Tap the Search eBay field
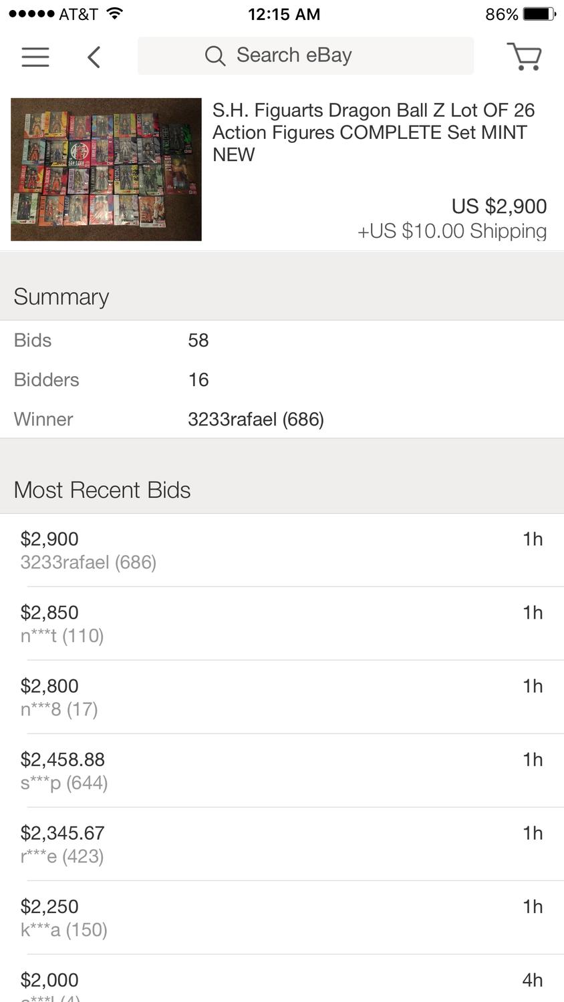Screen dimensions: 564x1002 click(305, 56)
